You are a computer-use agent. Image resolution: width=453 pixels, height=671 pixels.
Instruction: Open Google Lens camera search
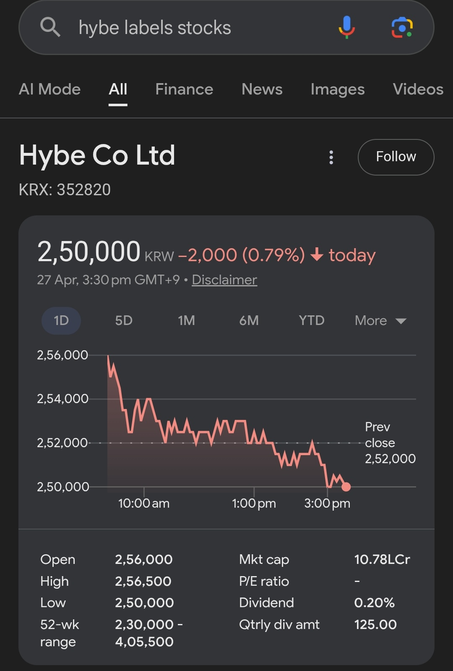[402, 28]
